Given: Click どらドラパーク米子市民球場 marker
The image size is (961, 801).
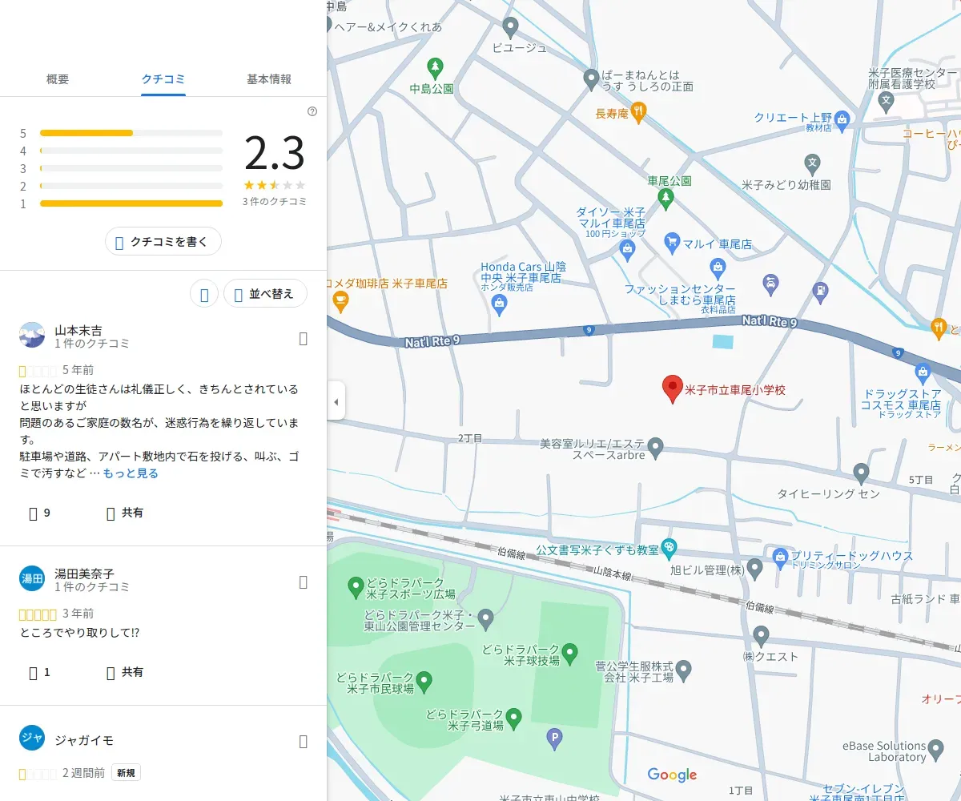Looking at the screenshot, I should point(424,682).
